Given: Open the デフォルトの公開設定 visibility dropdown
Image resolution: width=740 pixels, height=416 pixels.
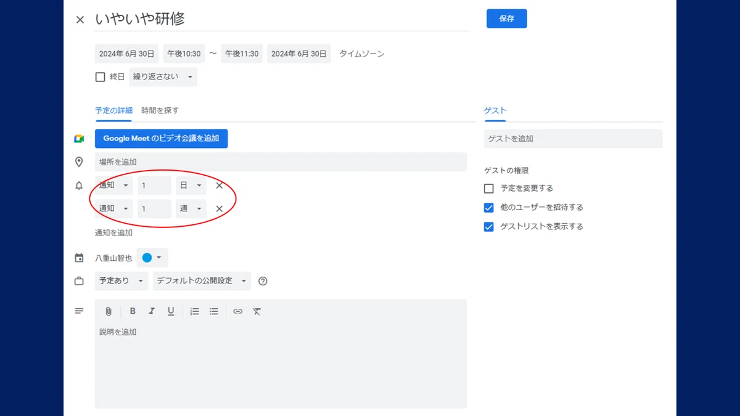Looking at the screenshot, I should tap(202, 281).
